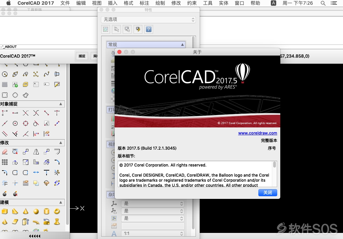Open the 标注 menu
The height and width of the screenshot is (239, 343).
tap(144, 3)
